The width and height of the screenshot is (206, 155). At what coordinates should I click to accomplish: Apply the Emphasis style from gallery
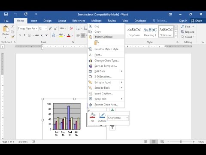[x=134, y=32]
